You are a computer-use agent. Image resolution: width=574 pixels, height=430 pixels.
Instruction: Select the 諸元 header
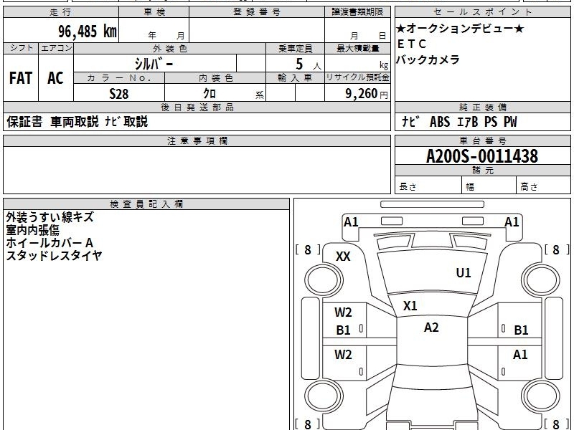pyautogui.click(x=482, y=171)
